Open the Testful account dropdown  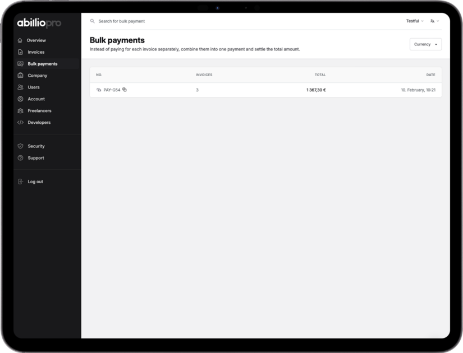pos(415,21)
